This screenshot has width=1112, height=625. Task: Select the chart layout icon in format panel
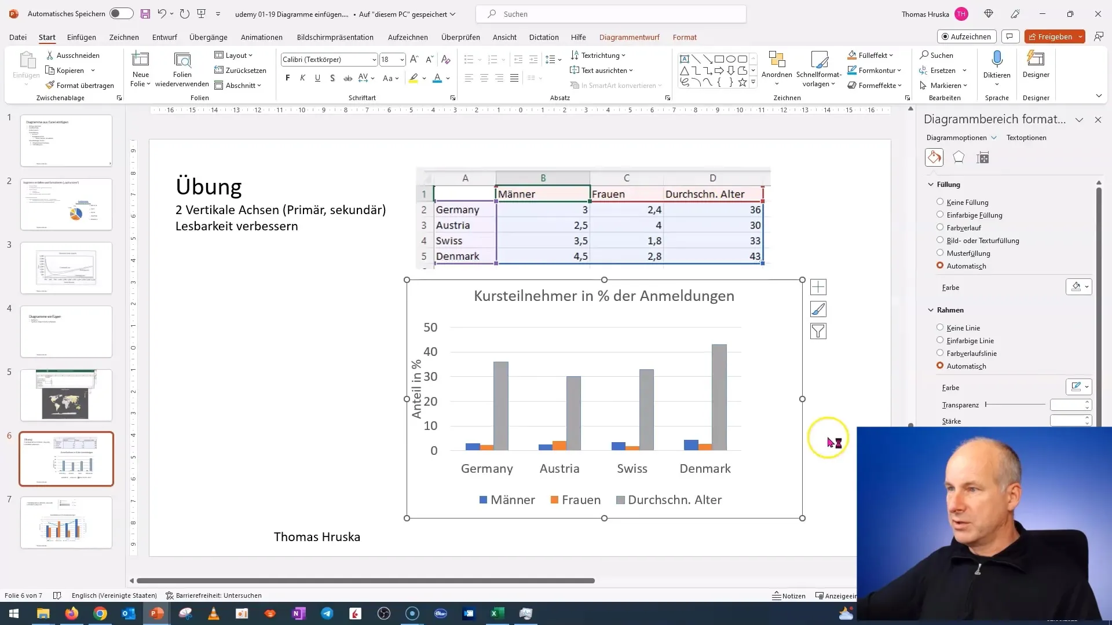pyautogui.click(x=983, y=157)
